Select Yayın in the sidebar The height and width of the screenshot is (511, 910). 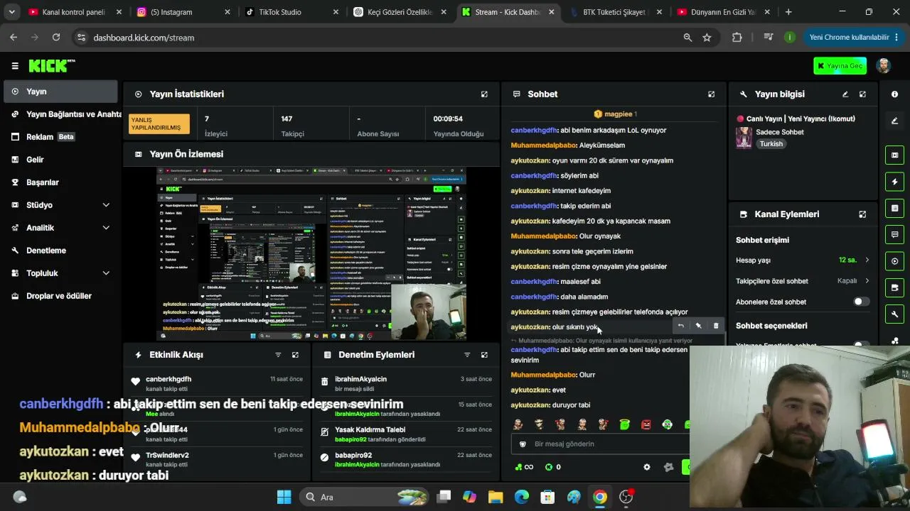pyautogui.click(x=60, y=92)
